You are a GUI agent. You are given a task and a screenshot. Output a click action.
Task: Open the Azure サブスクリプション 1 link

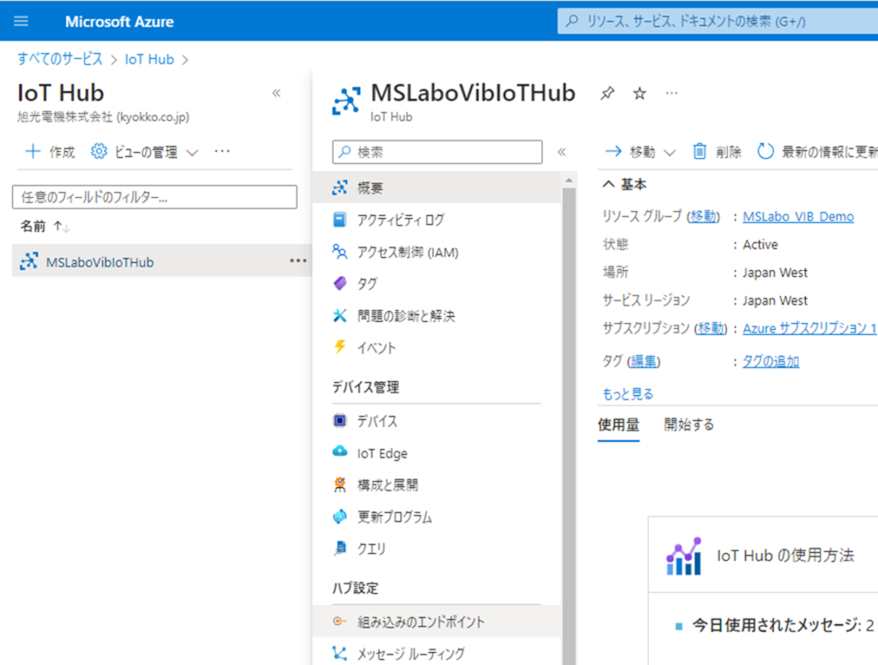click(x=809, y=328)
